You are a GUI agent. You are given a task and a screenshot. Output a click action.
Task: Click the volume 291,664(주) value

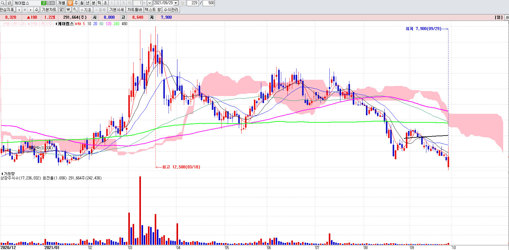point(75,17)
